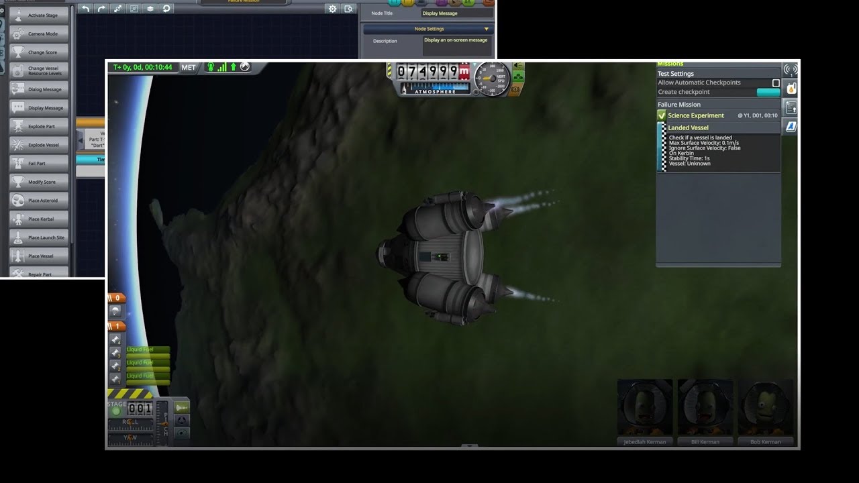The width and height of the screenshot is (859, 483).
Task: Collapse the Node Settings section
Action: coord(486,29)
